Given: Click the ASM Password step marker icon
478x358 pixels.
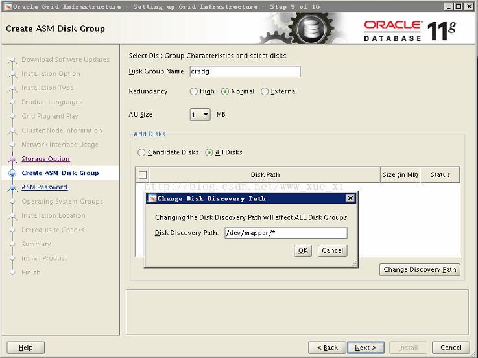Looking at the screenshot, I should 12,187.
